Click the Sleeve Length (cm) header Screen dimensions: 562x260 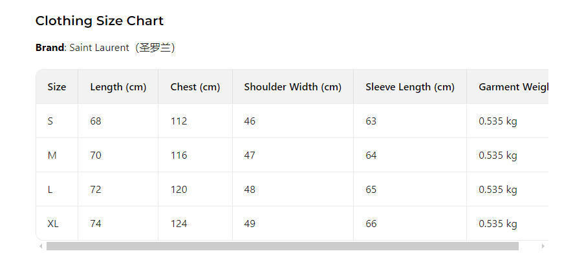[410, 87]
